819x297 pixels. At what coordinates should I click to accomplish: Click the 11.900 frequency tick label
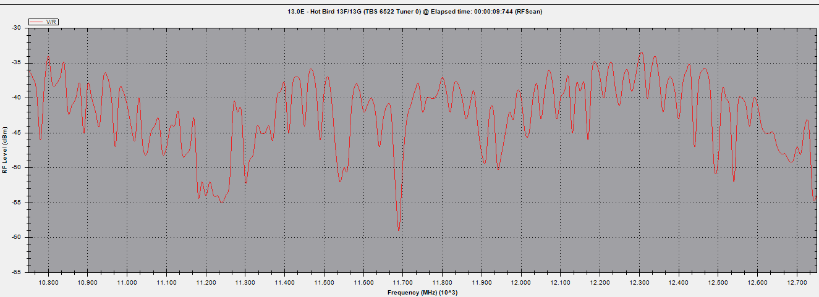(482, 282)
